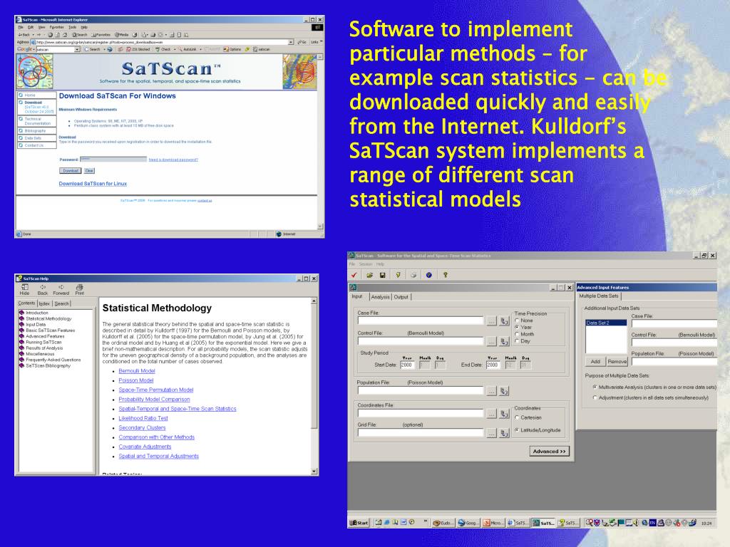This screenshot has width=730, height=547.
Task: Select Adjustment purpose for multiple data sets
Action: tap(651, 397)
